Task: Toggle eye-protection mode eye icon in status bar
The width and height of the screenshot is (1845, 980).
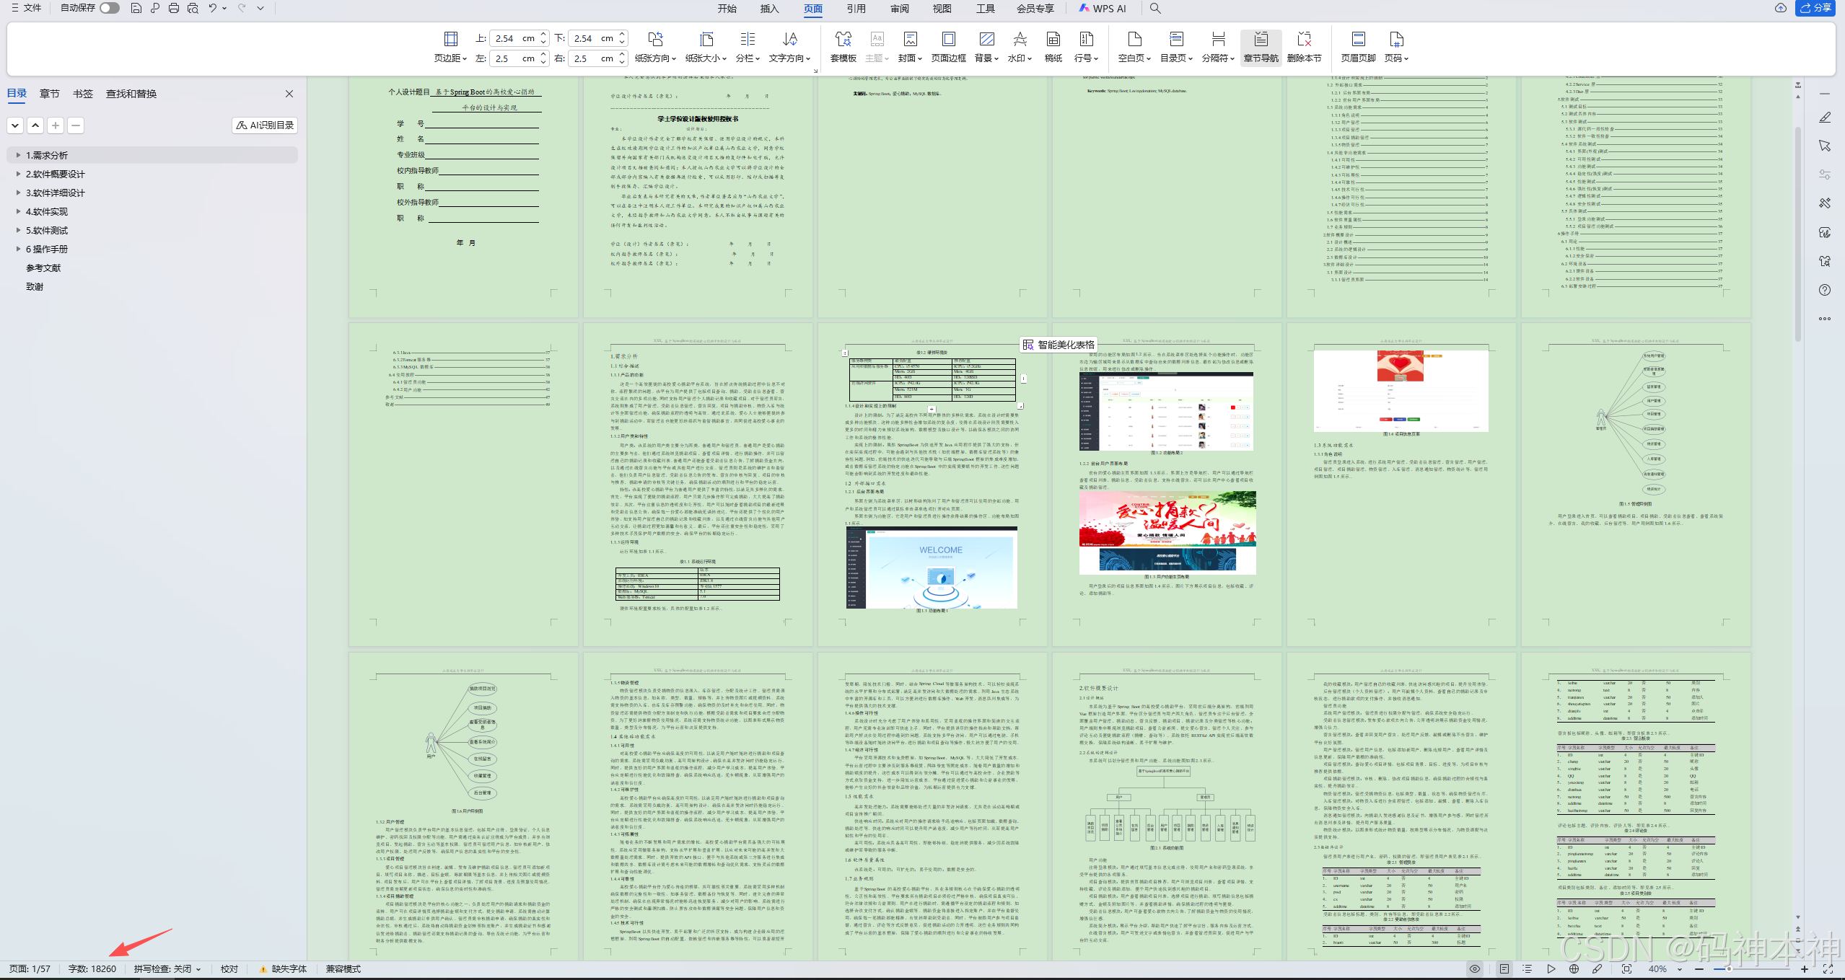Action: [1475, 969]
